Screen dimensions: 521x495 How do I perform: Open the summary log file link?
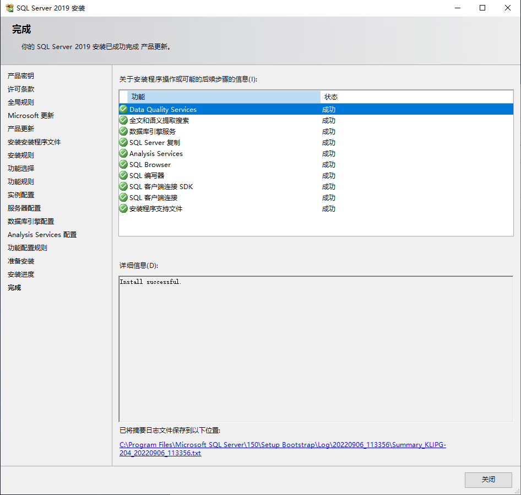click(283, 449)
